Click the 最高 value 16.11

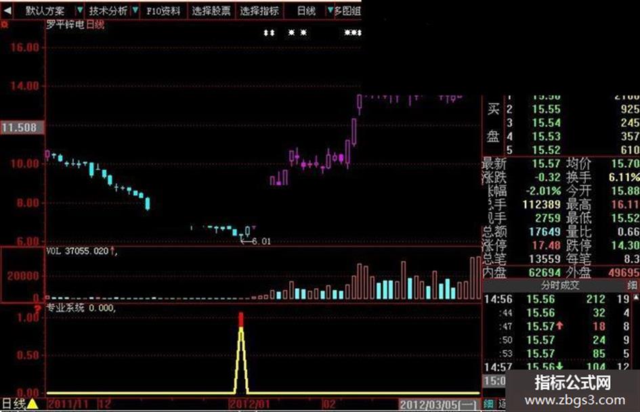coord(625,204)
